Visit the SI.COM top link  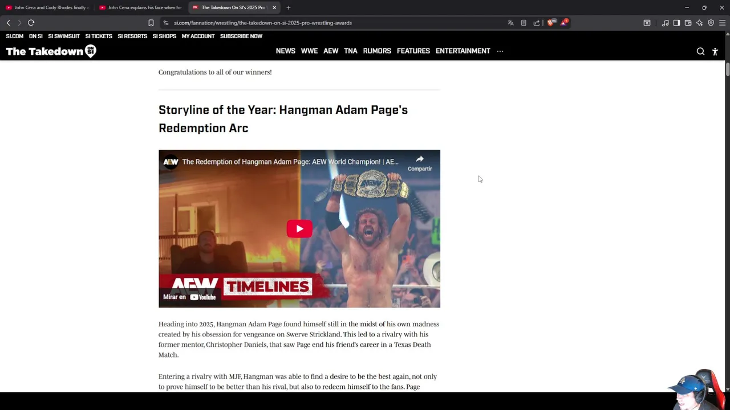(x=15, y=36)
